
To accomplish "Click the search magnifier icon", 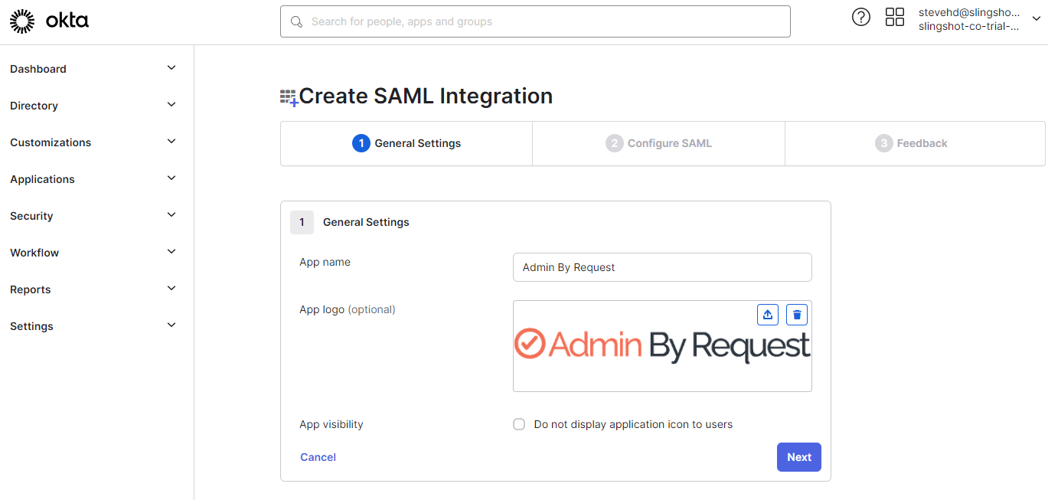I will pos(296,21).
